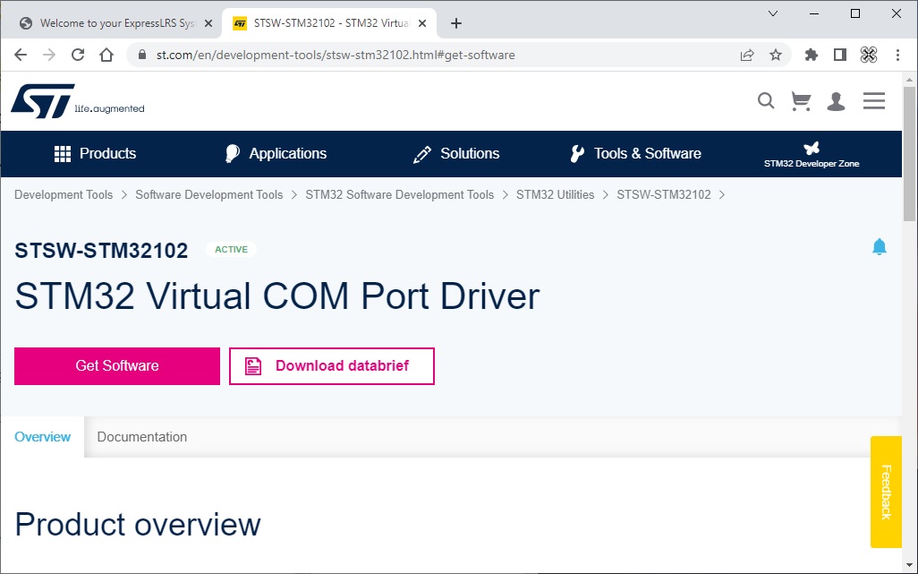Click the STSW-STM32102 breadcrumb link
The height and width of the screenshot is (574, 918).
coord(664,194)
